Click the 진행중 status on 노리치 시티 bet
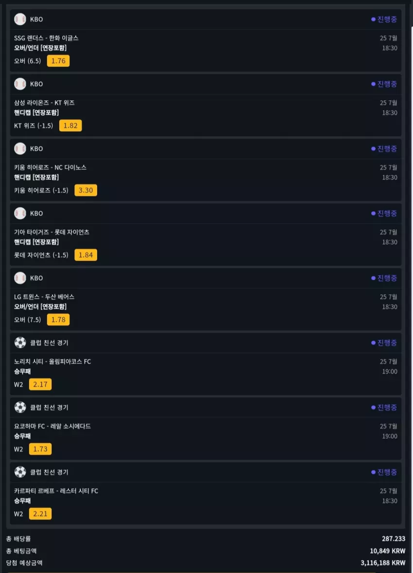 pyautogui.click(x=384, y=342)
